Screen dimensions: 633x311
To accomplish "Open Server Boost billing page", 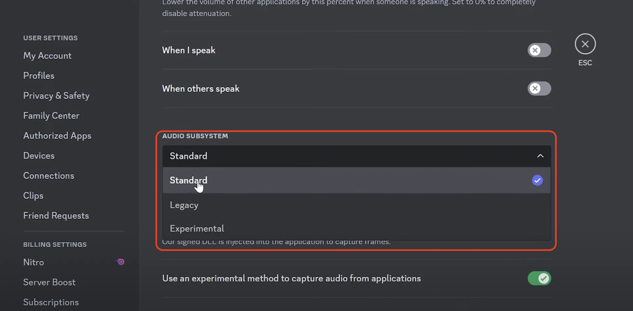I will (x=49, y=282).
